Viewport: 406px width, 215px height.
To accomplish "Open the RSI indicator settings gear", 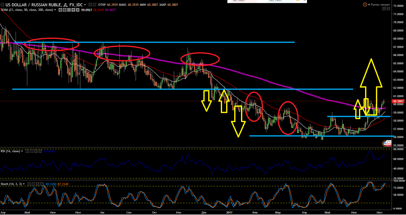I will [x=31, y=151].
